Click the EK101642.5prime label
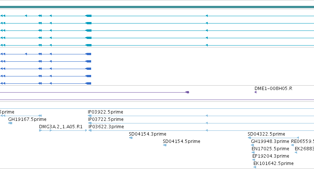 (x=273, y=163)
